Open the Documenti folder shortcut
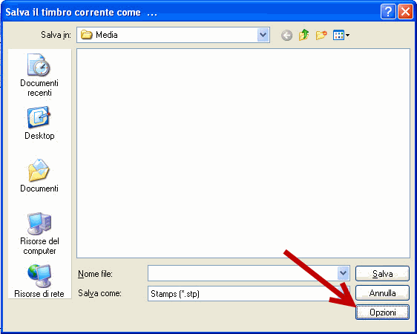This screenshot has height=334, width=417. click(x=39, y=176)
